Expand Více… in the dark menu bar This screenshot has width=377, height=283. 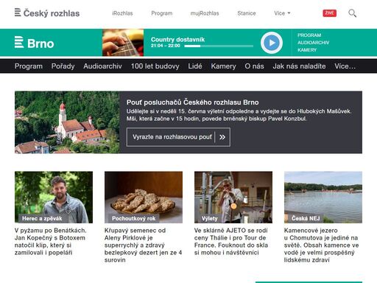(x=345, y=66)
